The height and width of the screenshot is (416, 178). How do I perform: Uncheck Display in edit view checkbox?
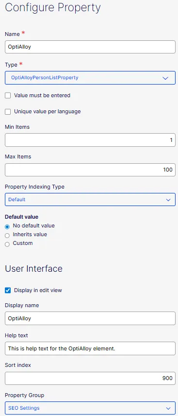tap(8, 290)
